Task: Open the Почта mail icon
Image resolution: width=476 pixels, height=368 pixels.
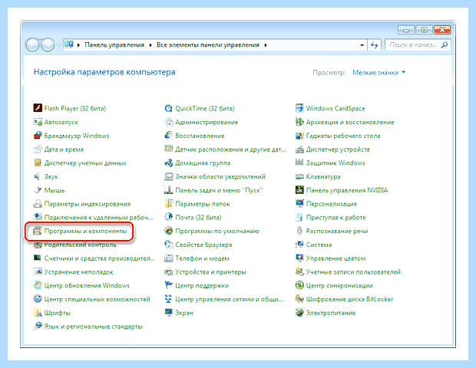Action: (168, 217)
